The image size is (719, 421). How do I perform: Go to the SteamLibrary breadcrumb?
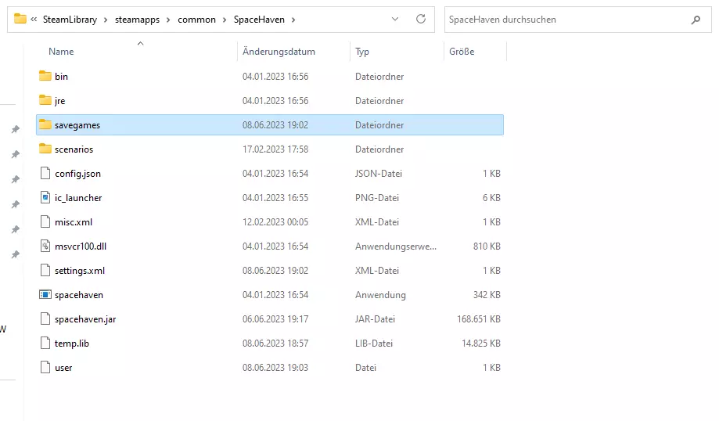[x=70, y=20]
